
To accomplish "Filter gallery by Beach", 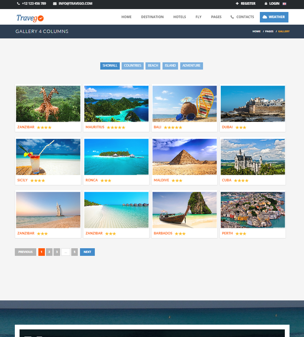I will point(153,66).
